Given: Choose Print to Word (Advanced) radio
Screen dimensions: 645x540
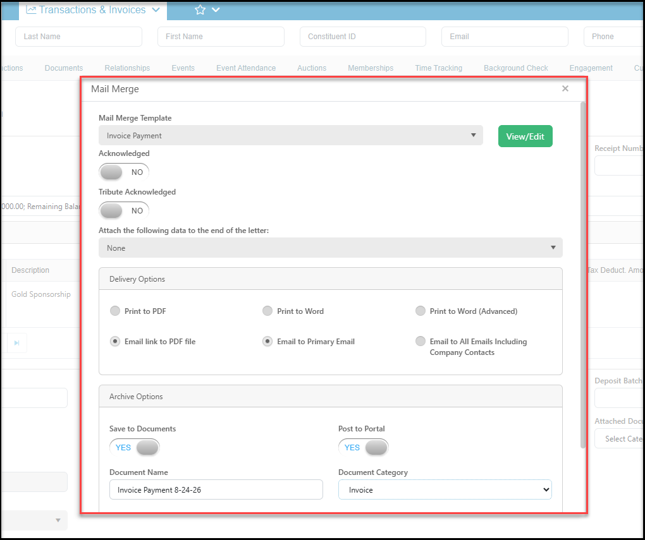Looking at the screenshot, I should (x=420, y=311).
